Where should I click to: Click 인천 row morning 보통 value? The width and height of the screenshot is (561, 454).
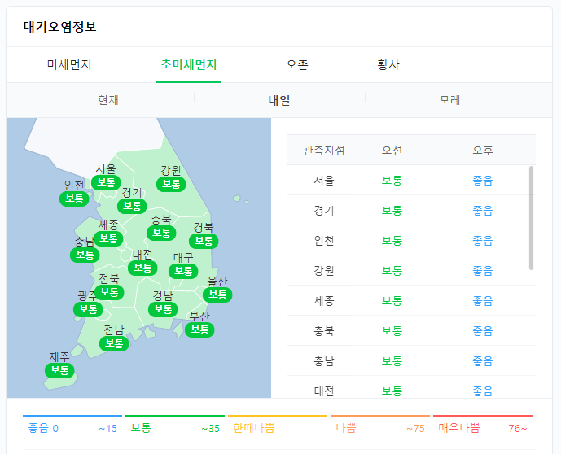point(392,241)
